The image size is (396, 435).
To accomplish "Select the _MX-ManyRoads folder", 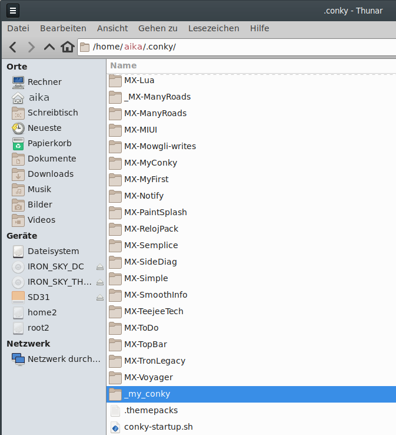I will pyautogui.click(x=251, y=97).
